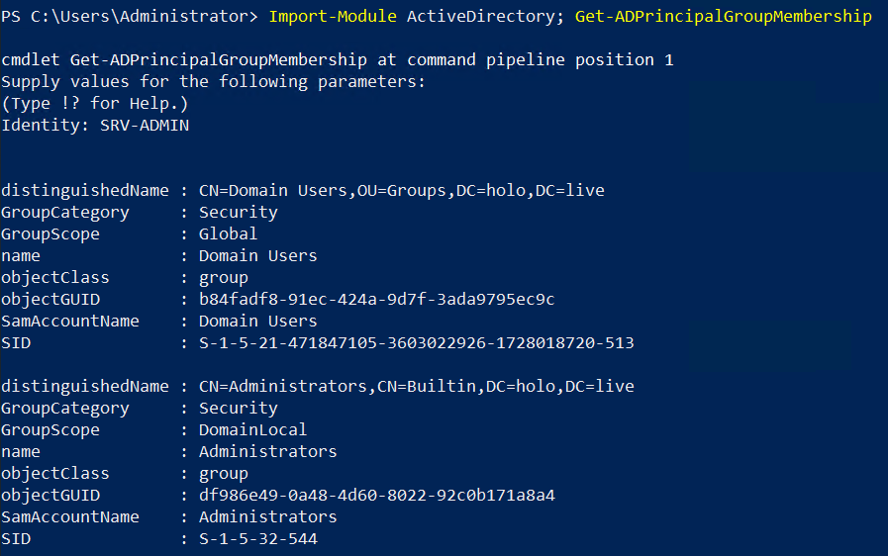
Task: Click the "Supply values for the following parameters" line
Action: pos(213,82)
